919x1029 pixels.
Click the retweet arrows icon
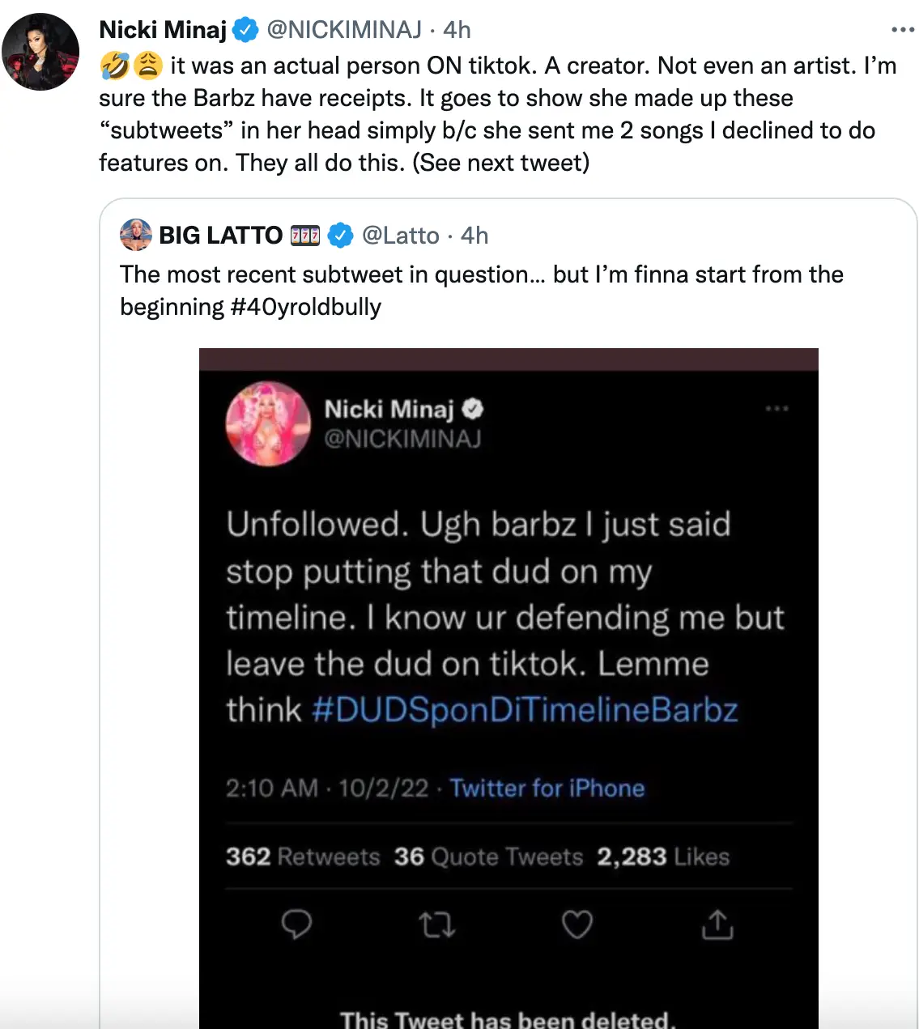tap(437, 924)
